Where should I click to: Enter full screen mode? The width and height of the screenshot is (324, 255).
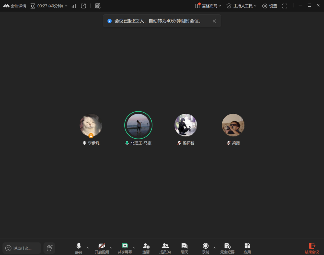(x=285, y=6)
